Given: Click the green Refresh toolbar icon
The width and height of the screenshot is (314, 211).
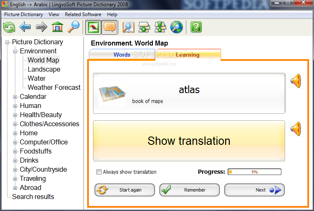Looking at the screenshot, I should (x=9, y=27).
